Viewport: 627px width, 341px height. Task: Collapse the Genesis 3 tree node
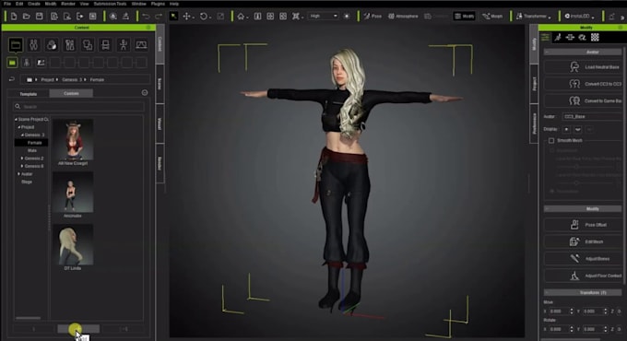point(22,135)
